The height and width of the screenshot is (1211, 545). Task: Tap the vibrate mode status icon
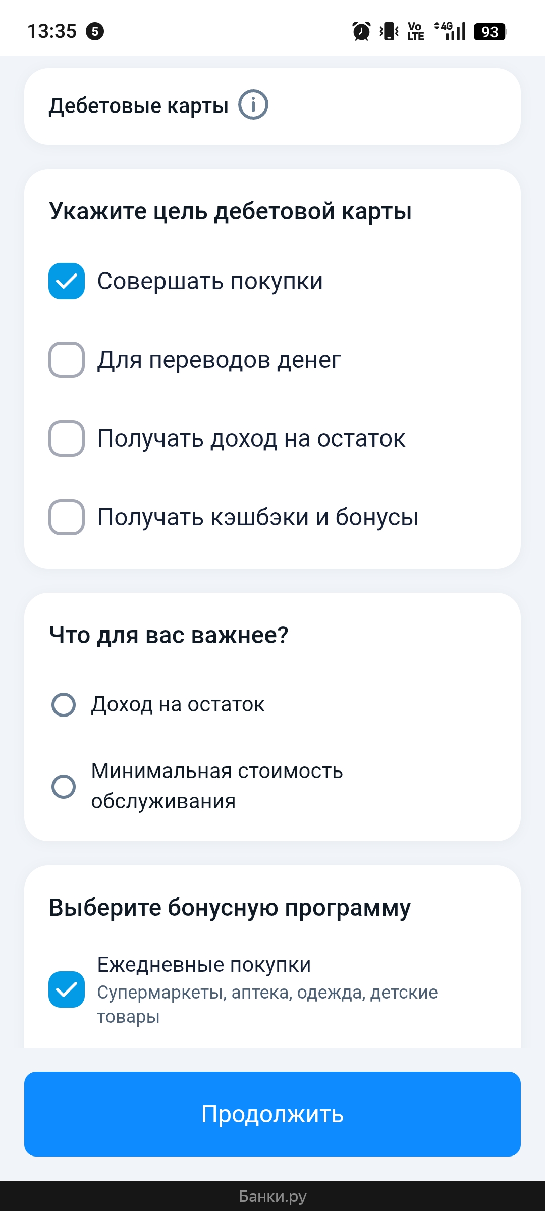pos(389,31)
